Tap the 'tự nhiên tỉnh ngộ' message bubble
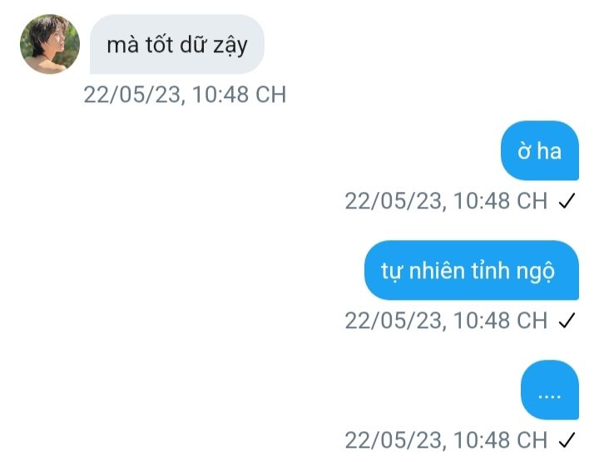 click(x=472, y=270)
